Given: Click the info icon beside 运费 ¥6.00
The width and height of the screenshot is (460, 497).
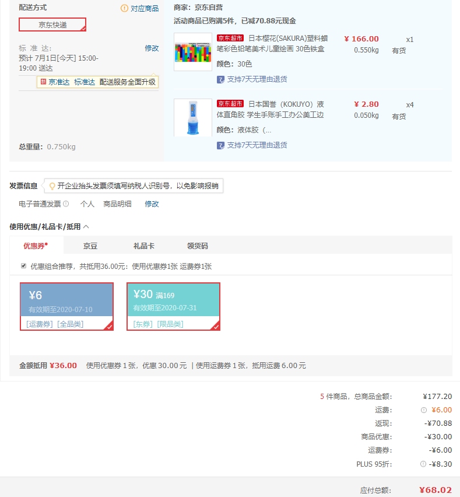Looking at the screenshot, I should click(424, 410).
